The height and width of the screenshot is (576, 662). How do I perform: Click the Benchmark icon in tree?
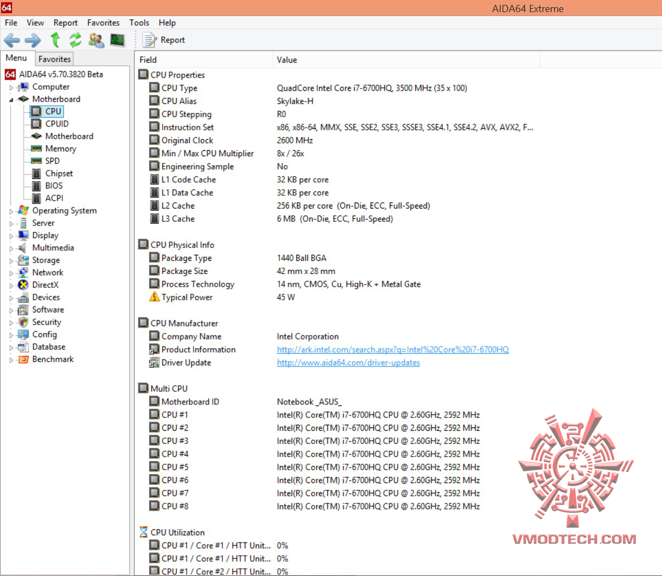point(23,359)
